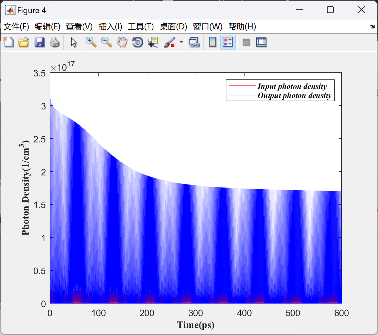Print the figure with printer icon
The height and width of the screenshot is (335, 378).
(x=55, y=42)
